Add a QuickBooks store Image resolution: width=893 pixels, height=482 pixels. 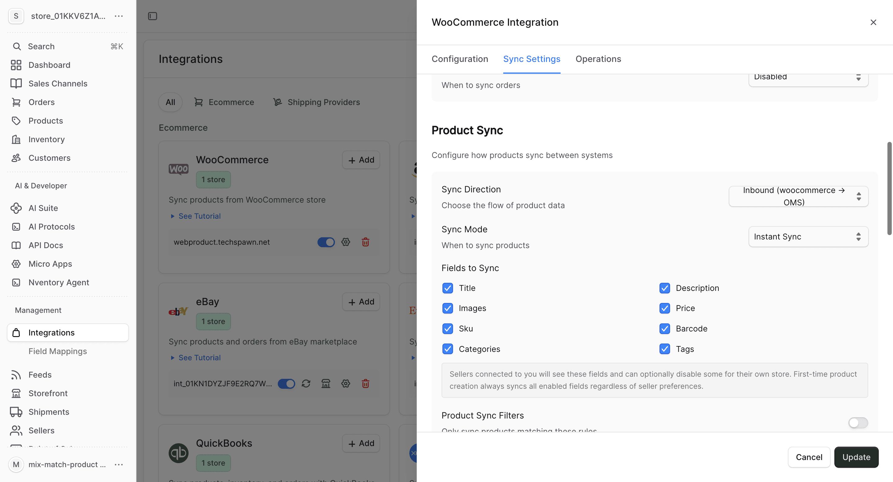click(361, 443)
